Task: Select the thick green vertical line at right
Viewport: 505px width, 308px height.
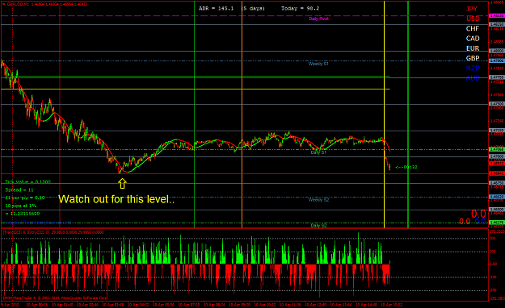Action: pos(408,114)
